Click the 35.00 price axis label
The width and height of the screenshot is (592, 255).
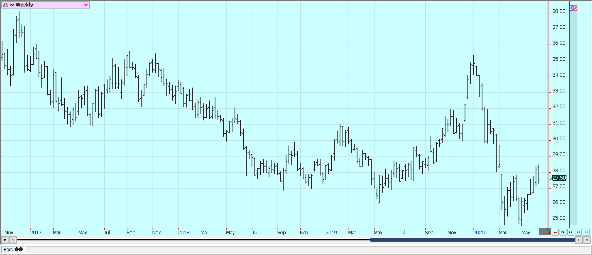point(559,59)
